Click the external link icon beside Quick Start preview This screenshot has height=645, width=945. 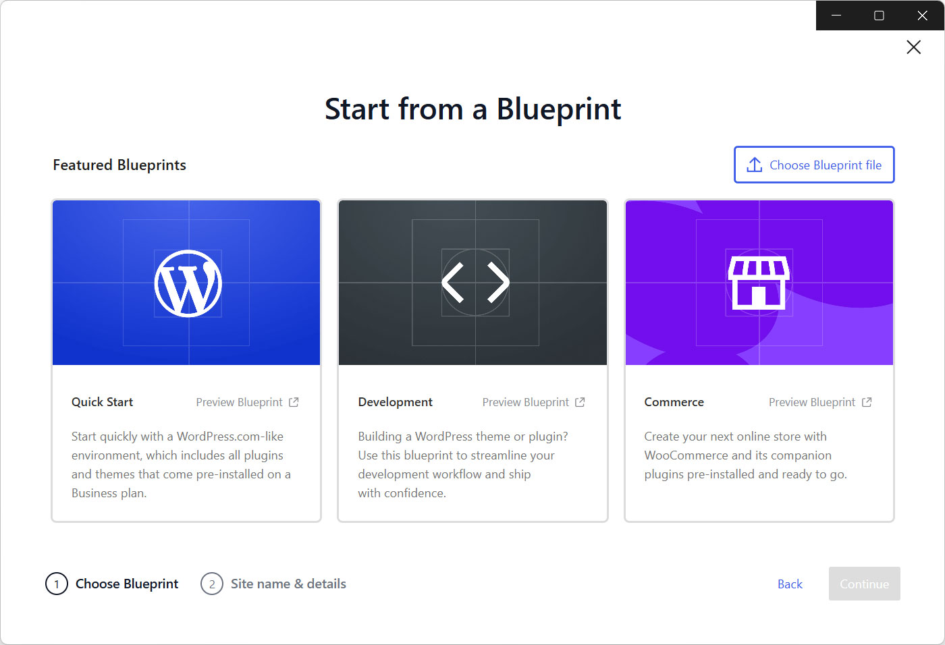click(x=294, y=401)
